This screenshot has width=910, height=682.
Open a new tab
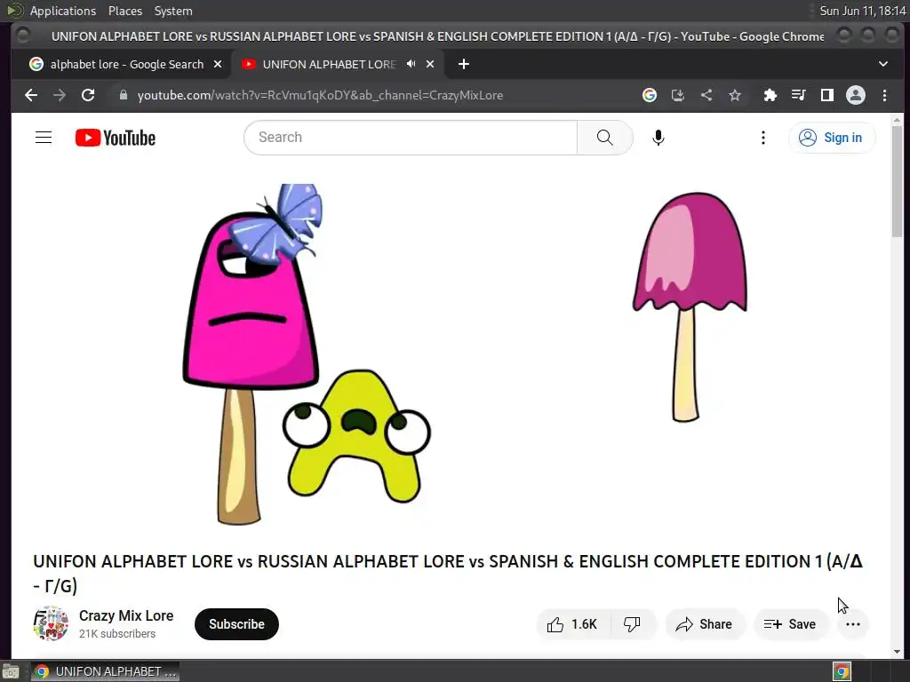click(464, 64)
